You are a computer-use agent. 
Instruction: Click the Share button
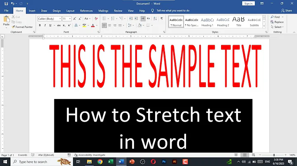pos(286,11)
